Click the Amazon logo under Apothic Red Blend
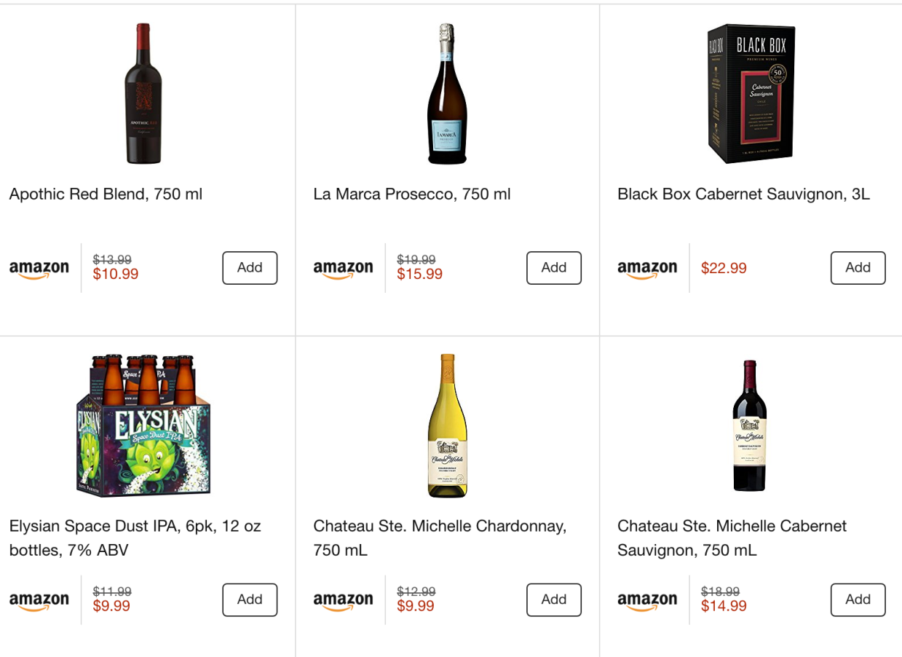This screenshot has height=657, width=902. pos(39,268)
